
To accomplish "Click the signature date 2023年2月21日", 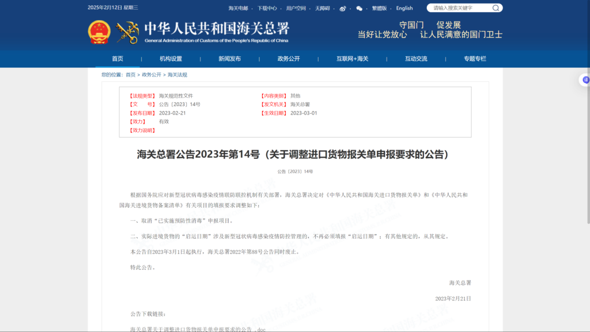I will point(453,299).
